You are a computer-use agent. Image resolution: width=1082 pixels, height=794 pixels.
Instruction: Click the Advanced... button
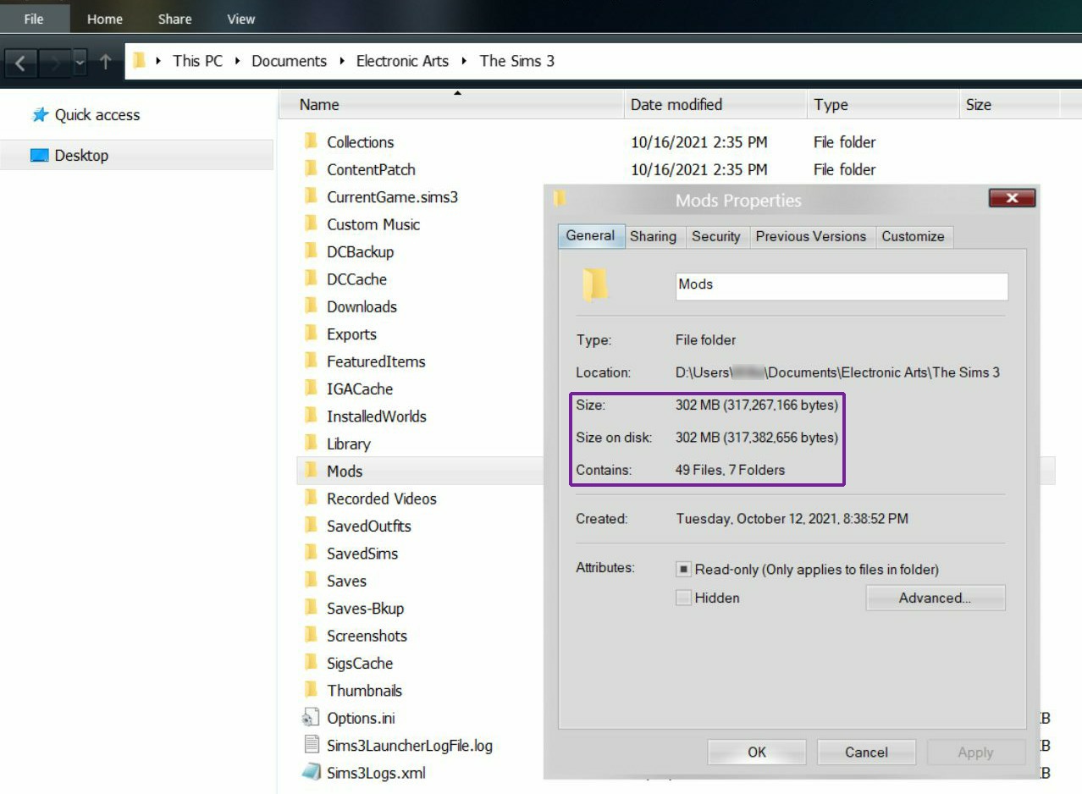point(935,598)
